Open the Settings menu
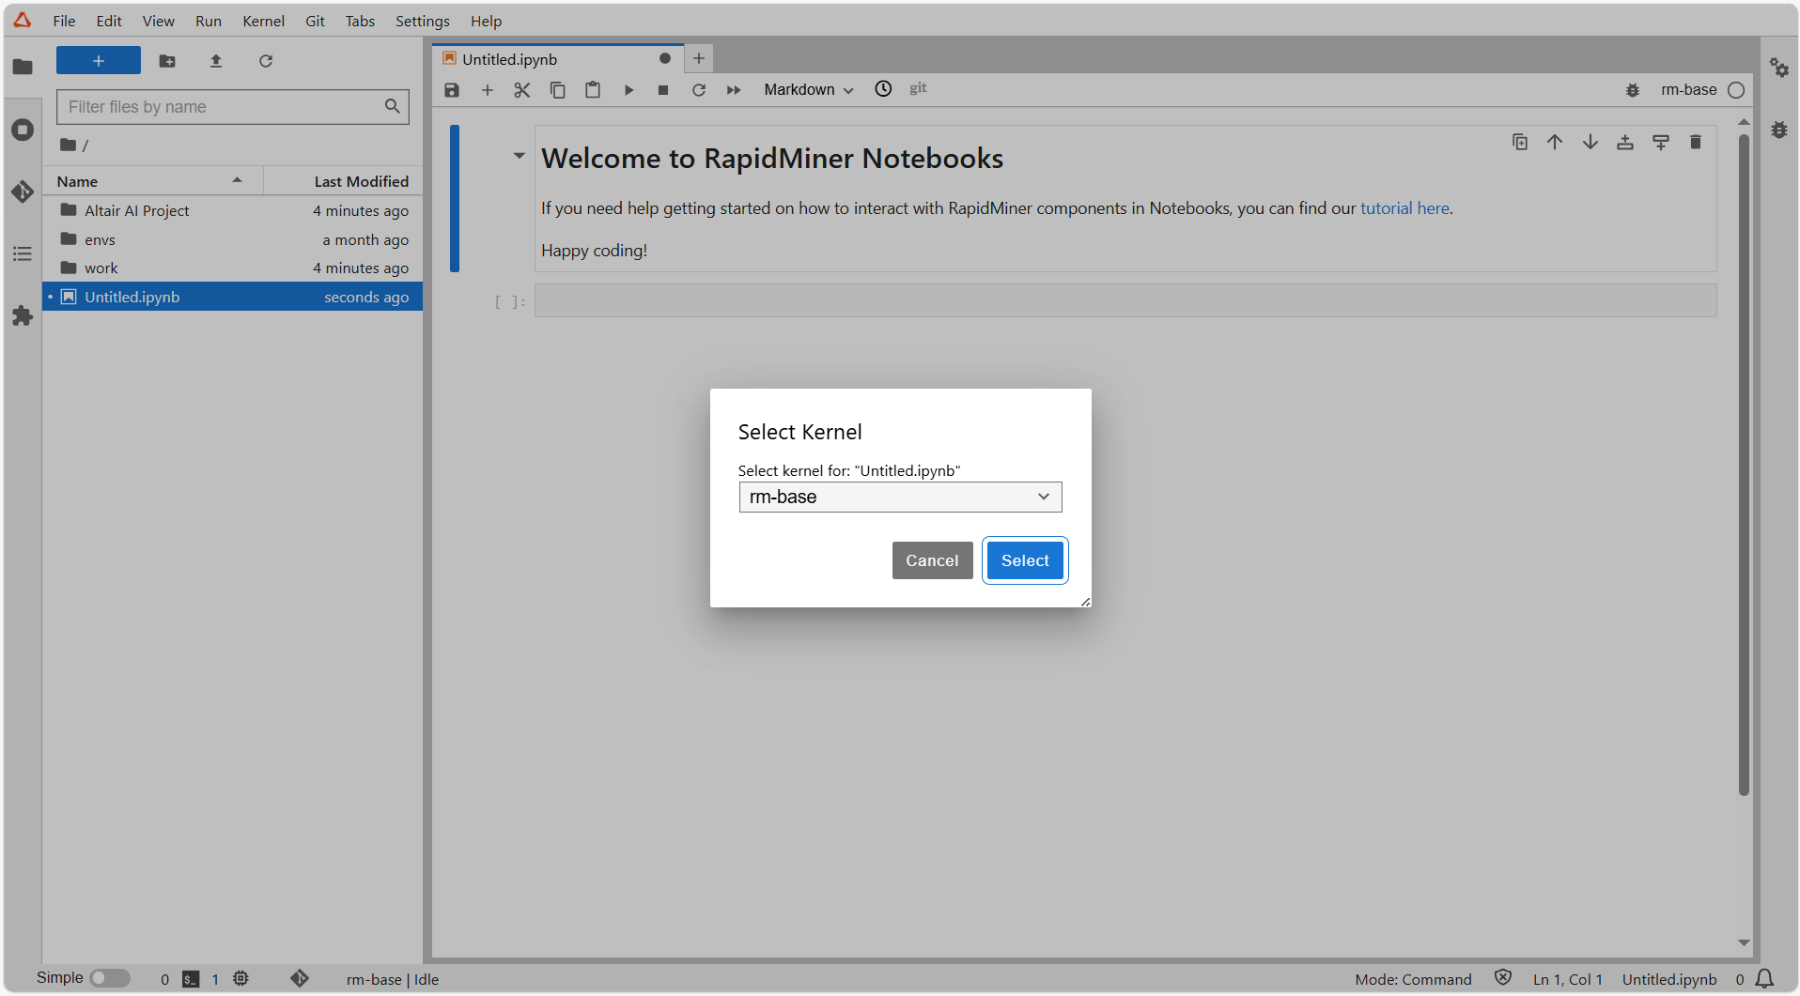Image resolution: width=1800 pixels, height=996 pixels. [x=422, y=21]
